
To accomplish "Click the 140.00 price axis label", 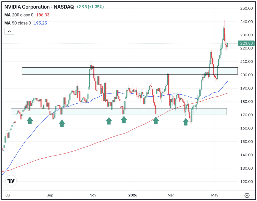I will (x=246, y=155).
